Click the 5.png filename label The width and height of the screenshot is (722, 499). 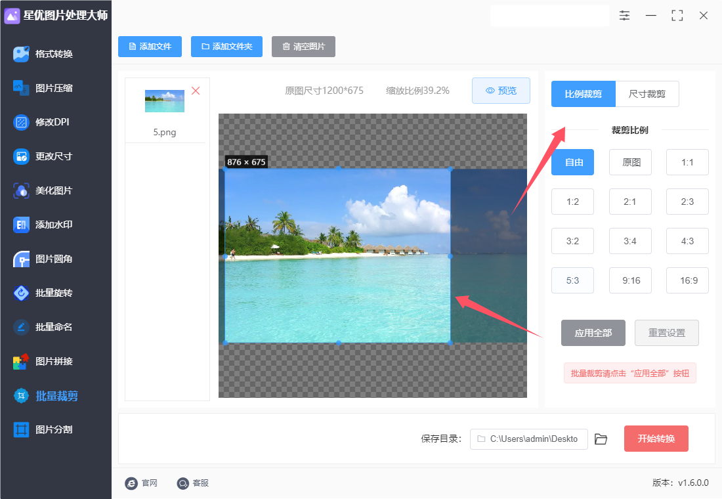(x=164, y=132)
